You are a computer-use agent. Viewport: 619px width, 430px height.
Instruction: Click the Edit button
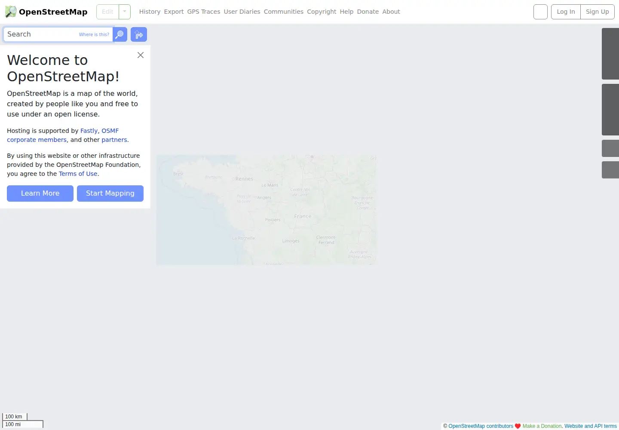tap(107, 12)
